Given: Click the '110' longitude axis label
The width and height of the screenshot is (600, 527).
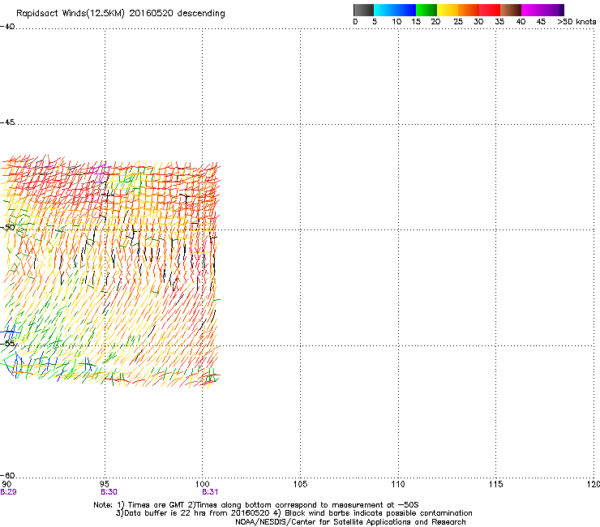Looking at the screenshot, I should [x=398, y=484].
